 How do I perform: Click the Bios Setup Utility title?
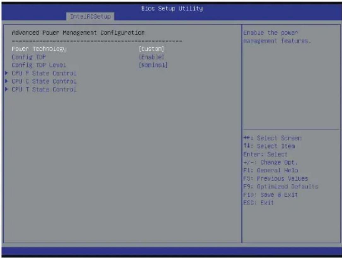click(172, 9)
